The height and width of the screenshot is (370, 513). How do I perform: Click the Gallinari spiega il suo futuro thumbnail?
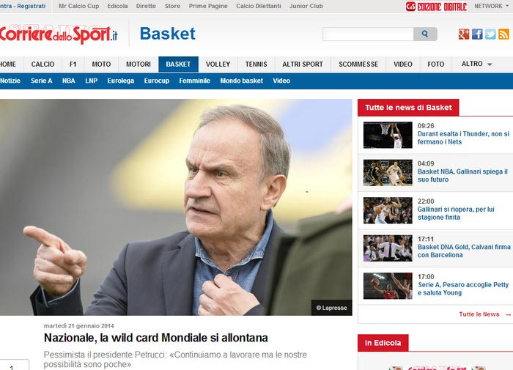click(388, 173)
